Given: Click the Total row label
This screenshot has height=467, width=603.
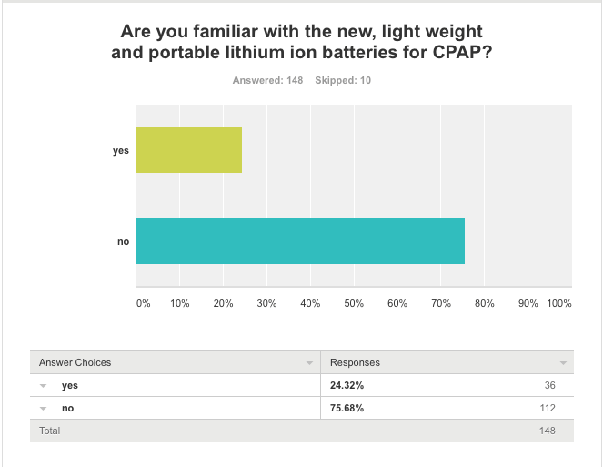Looking at the screenshot, I should [x=50, y=431].
